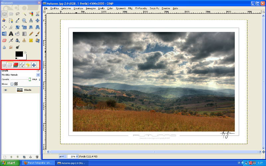Select the Blur/Sharpen droplet tool
The image size is (266, 166).
[x=4, y=47]
